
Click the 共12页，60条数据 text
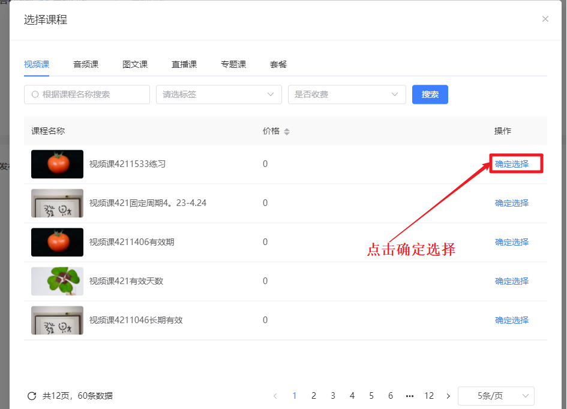(77, 396)
